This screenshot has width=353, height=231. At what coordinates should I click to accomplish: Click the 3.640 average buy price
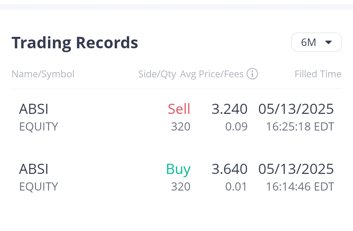click(x=229, y=169)
